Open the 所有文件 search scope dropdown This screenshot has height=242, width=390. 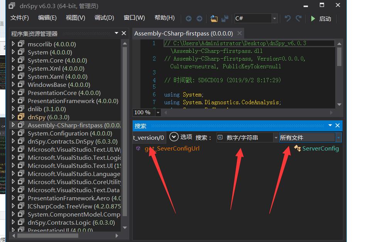tap(338, 137)
